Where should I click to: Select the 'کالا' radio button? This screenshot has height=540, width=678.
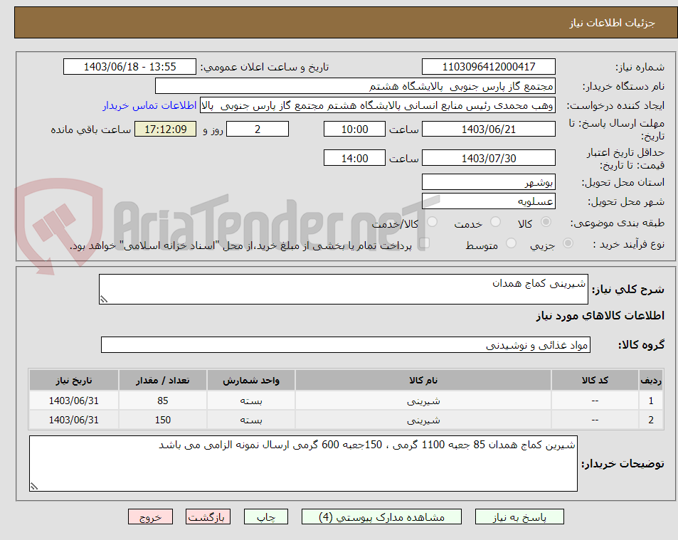click(x=546, y=222)
